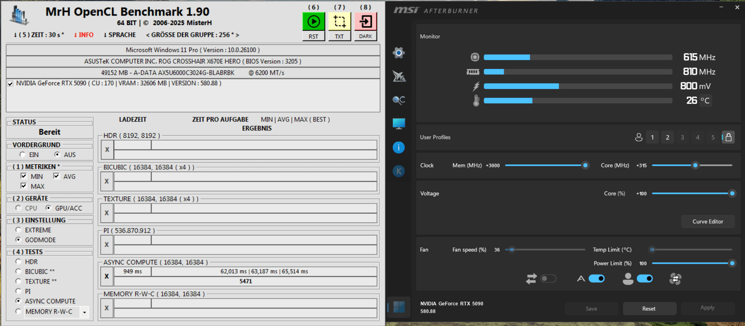Toggle the MAX metric checkbox

pos(24,186)
